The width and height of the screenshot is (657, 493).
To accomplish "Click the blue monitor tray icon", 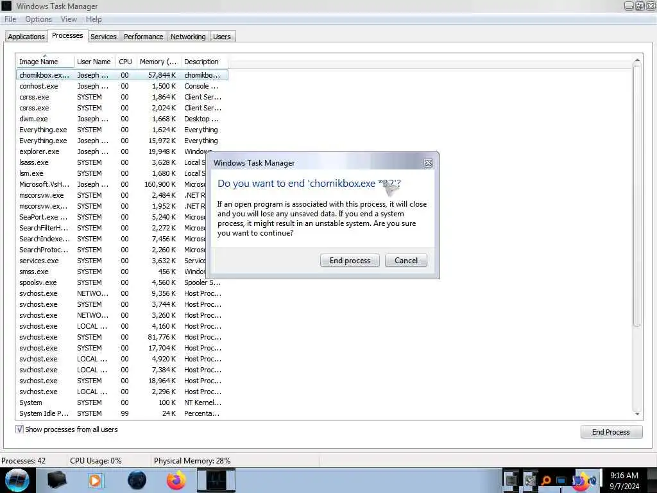I will 561,480.
